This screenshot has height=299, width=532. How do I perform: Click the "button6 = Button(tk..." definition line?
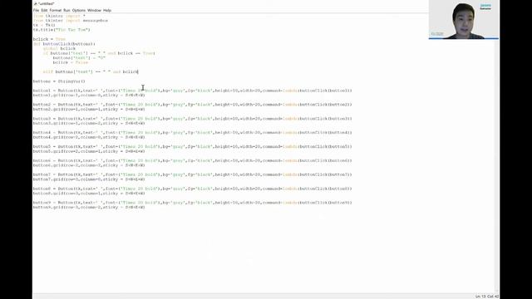tap(192, 160)
